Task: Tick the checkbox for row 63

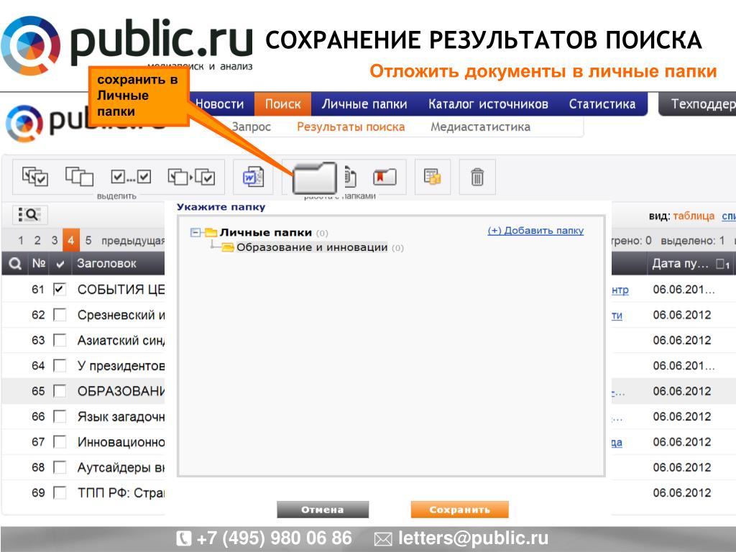Action: [60, 340]
